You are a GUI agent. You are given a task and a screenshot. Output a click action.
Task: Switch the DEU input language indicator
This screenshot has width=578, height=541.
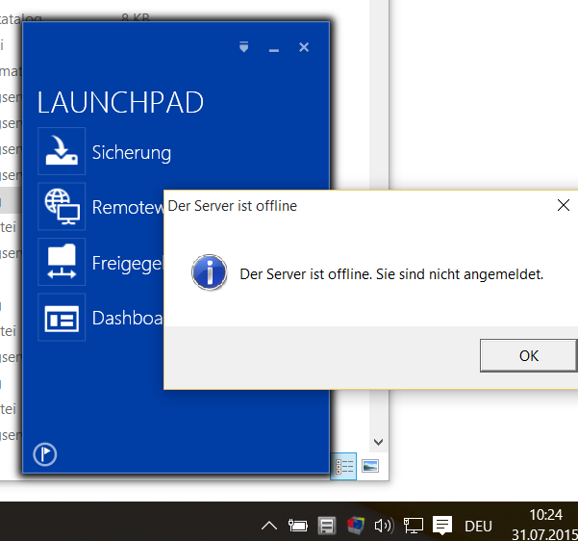[x=478, y=526]
